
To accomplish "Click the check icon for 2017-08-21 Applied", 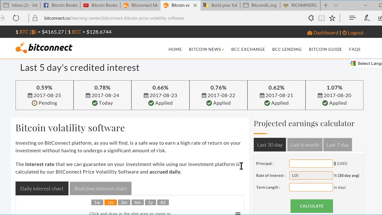I will [x=267, y=103].
